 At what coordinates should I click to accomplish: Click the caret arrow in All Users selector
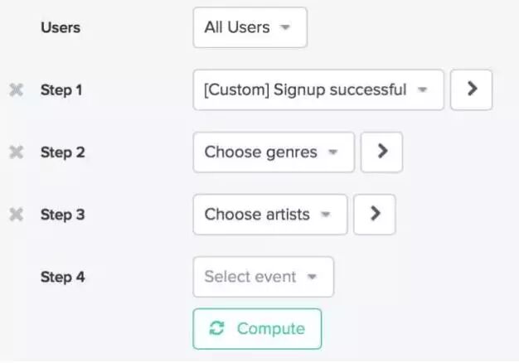285,27
